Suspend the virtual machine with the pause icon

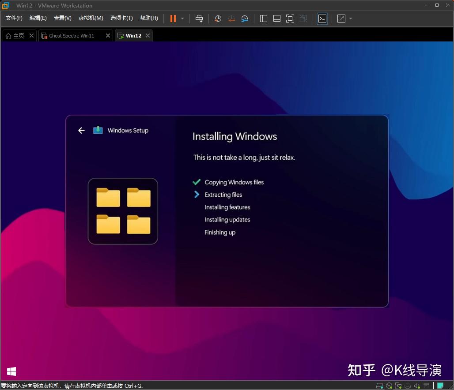pos(172,19)
